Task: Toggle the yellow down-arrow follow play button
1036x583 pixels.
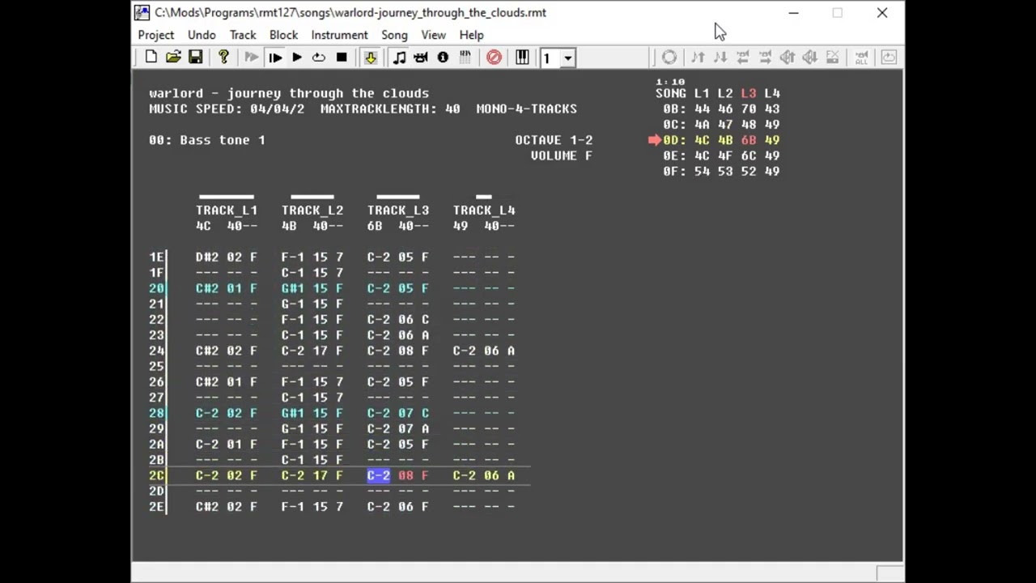Action: (x=370, y=57)
